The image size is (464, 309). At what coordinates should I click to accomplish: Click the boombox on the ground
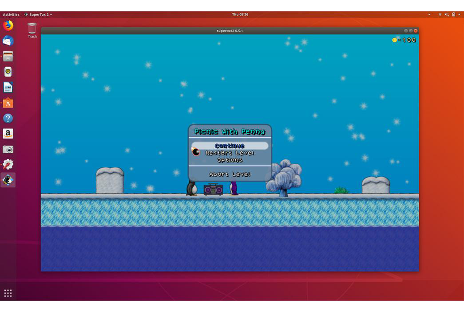point(213,190)
